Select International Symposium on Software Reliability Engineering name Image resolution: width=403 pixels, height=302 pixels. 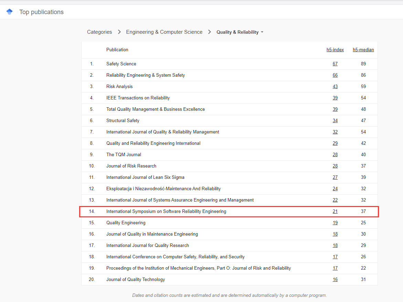(166, 211)
